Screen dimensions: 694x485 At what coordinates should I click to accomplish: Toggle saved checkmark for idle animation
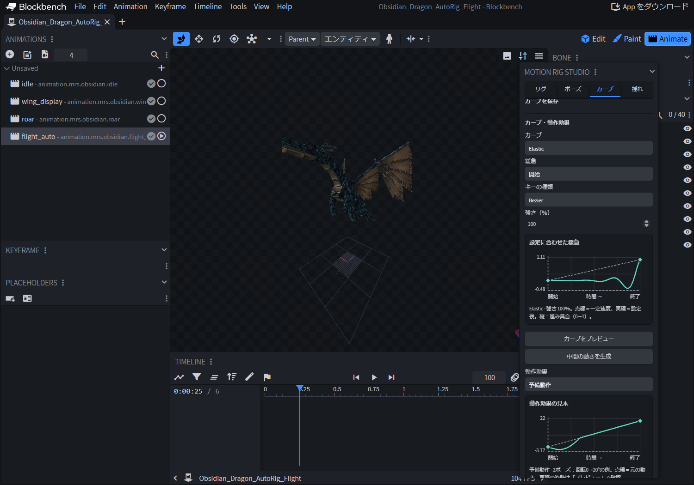pos(151,84)
